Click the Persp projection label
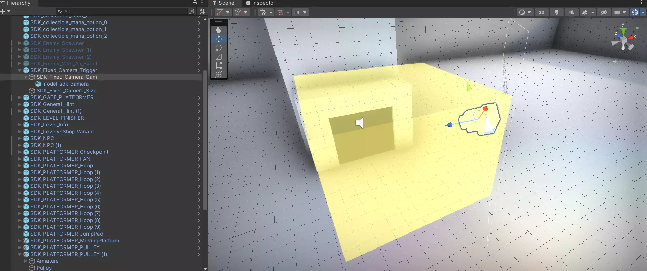 coord(625,62)
